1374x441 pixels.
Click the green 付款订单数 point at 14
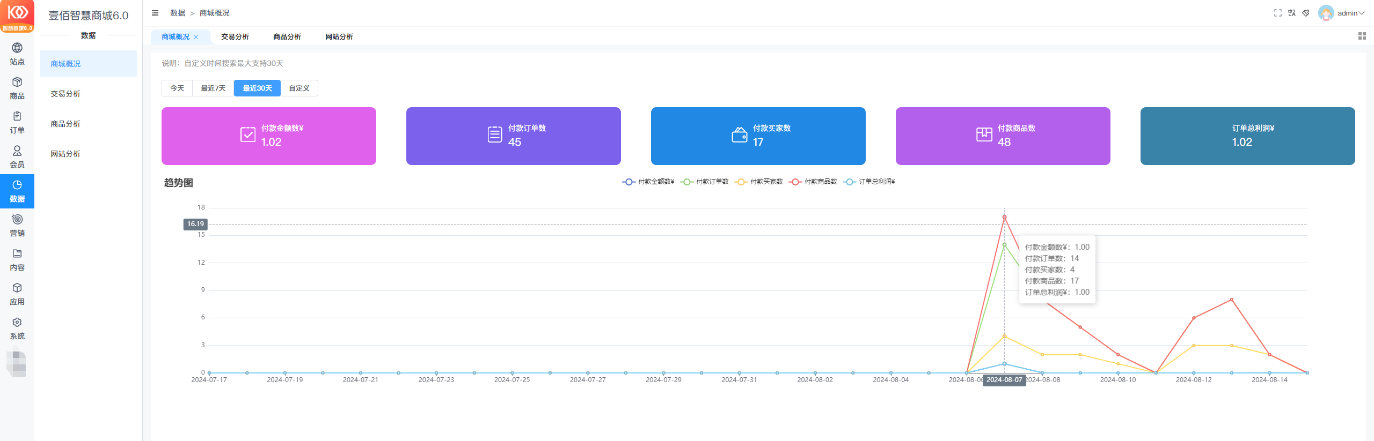click(x=1004, y=244)
